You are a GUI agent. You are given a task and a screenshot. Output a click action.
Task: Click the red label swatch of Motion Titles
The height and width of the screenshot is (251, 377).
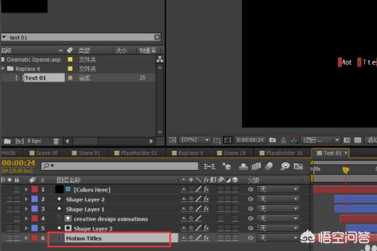coord(35,238)
